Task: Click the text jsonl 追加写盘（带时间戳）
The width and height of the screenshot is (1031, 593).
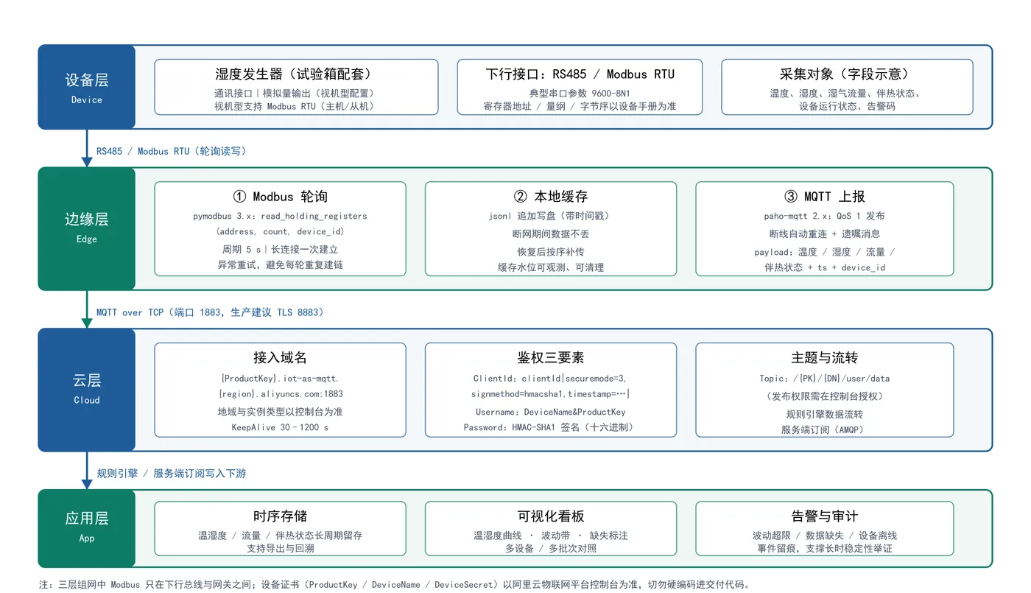Action: click(x=551, y=216)
